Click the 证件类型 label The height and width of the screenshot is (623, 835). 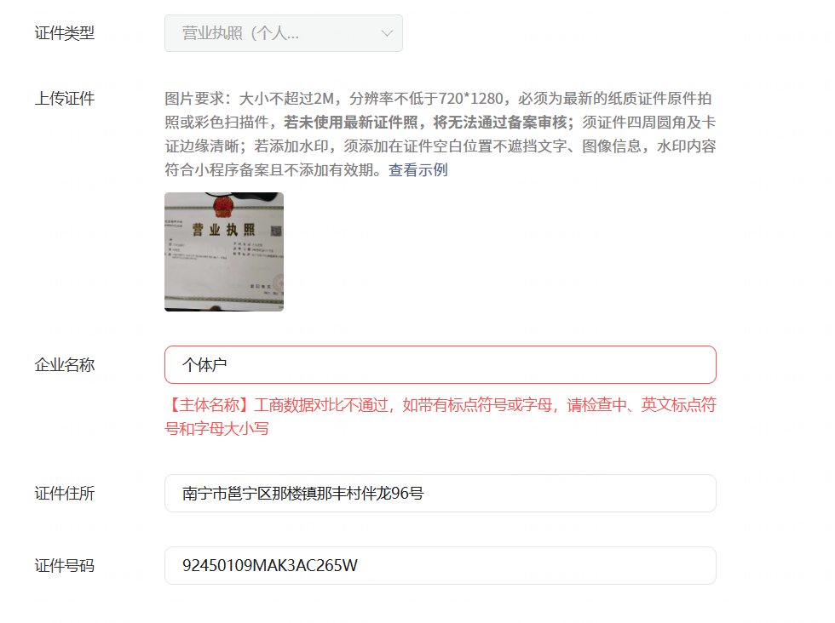65,33
